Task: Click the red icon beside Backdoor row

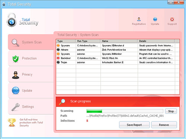Action: click(x=58, y=58)
